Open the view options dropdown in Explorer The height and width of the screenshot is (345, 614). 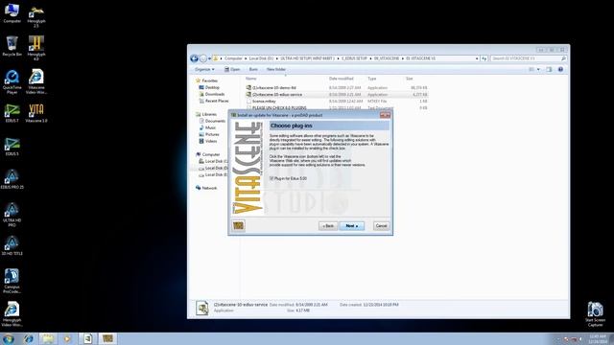click(x=538, y=69)
